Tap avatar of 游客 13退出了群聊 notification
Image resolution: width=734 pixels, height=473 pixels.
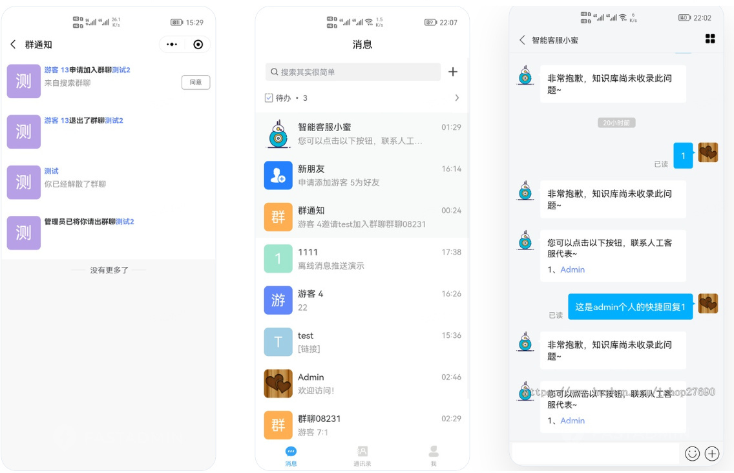click(x=23, y=132)
